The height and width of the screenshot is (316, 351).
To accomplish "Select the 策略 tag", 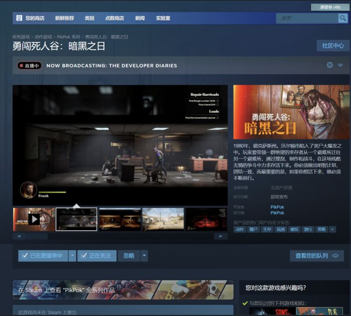I will pyautogui.click(x=321, y=229).
